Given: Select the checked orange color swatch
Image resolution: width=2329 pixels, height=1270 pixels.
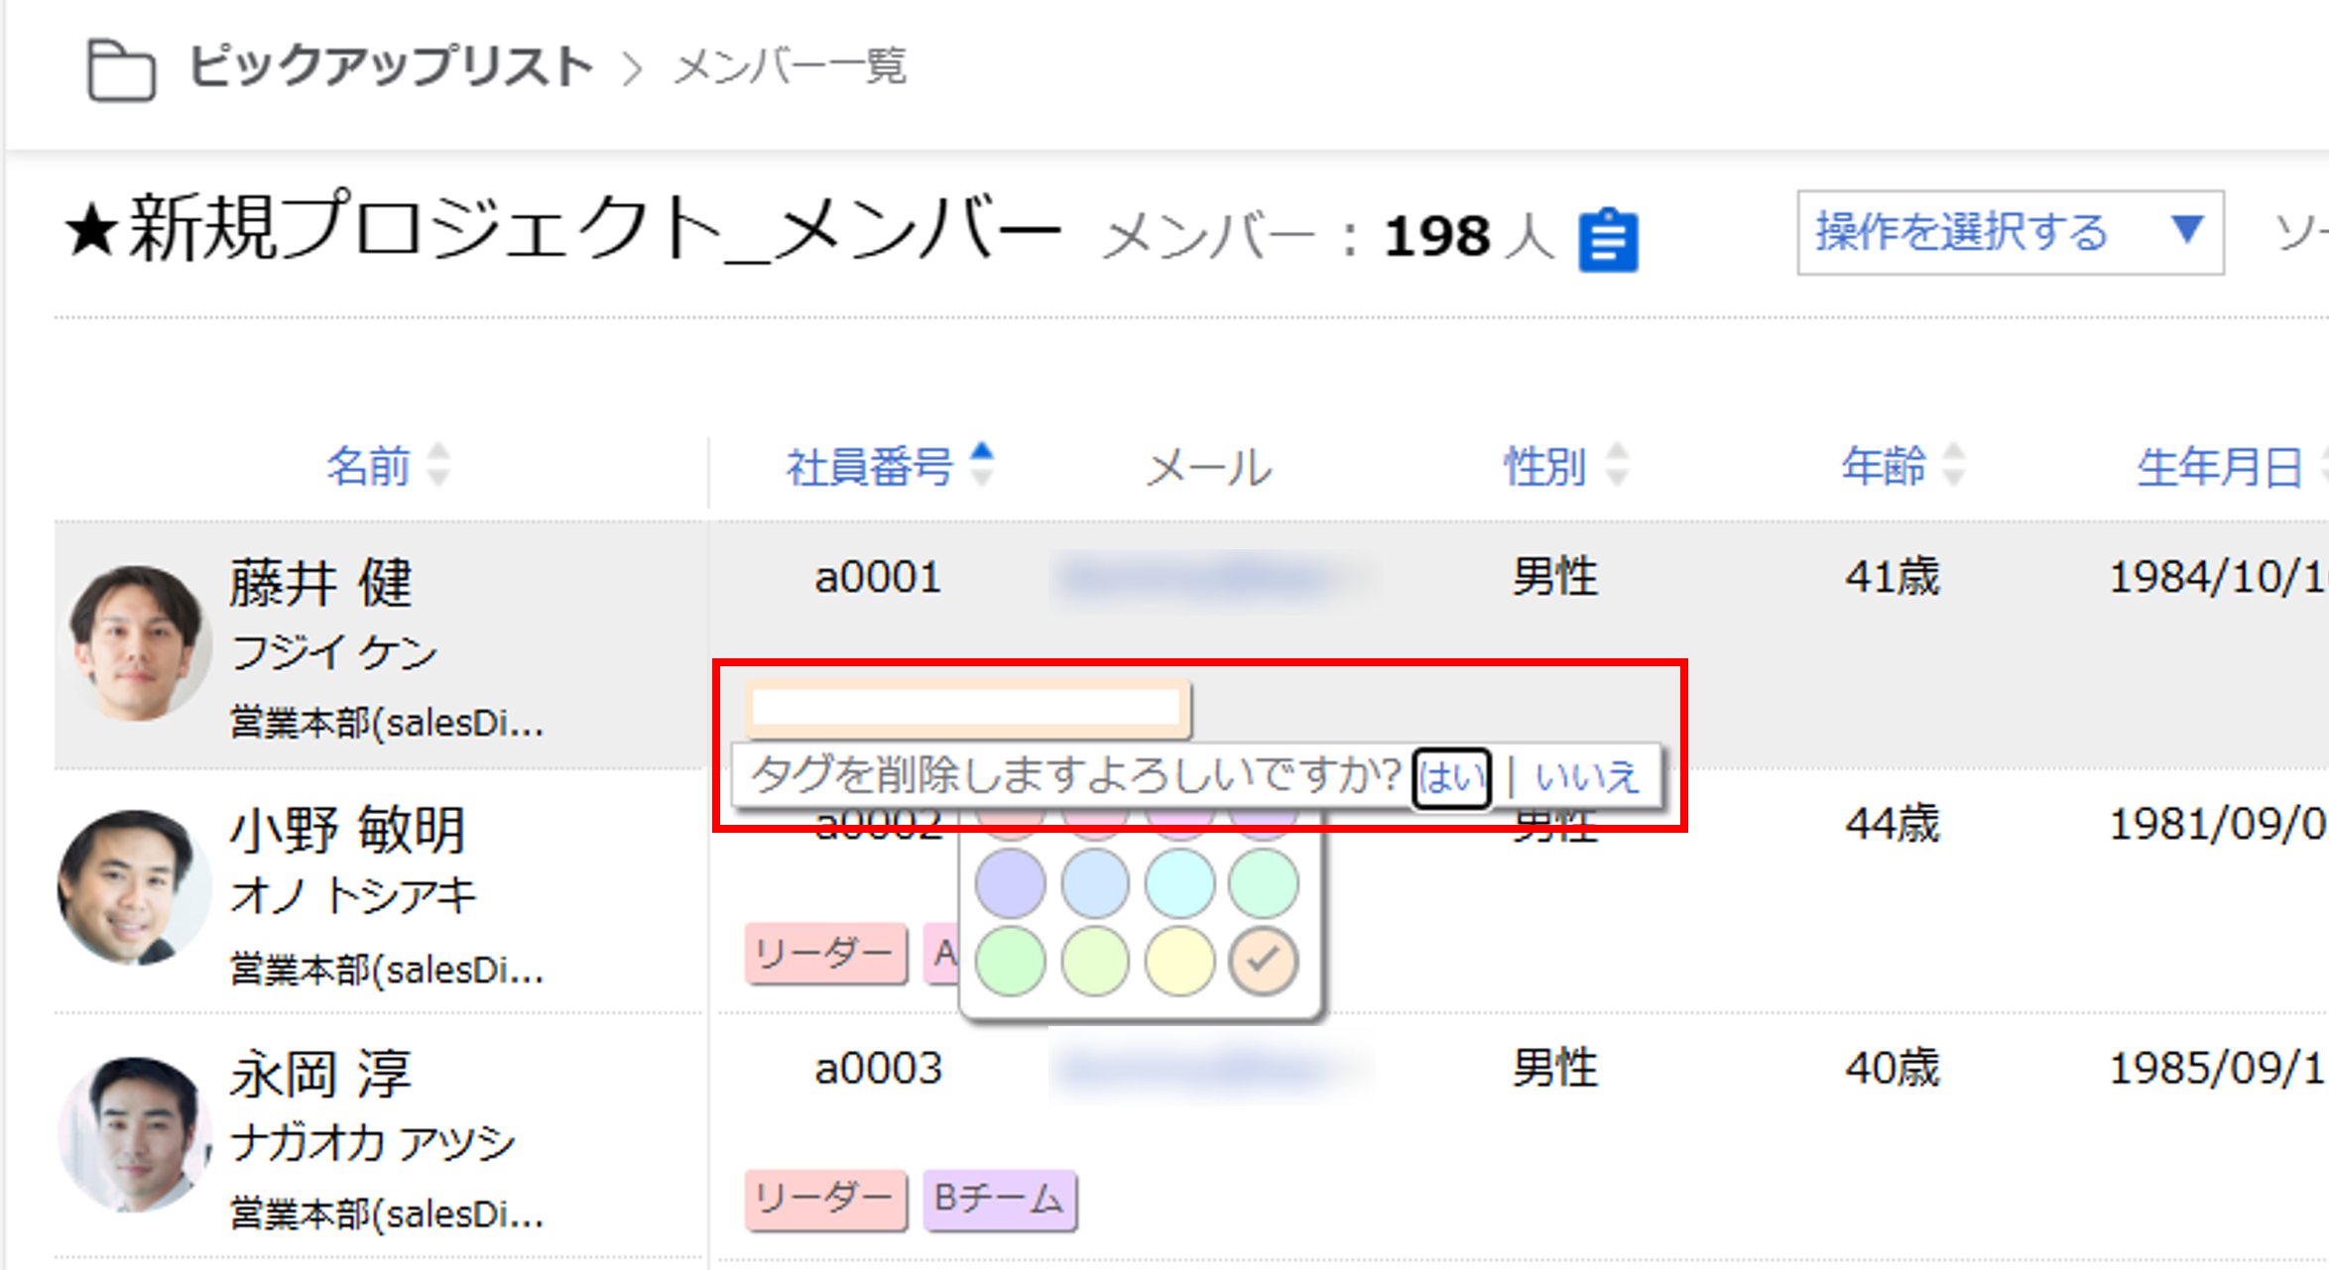Looking at the screenshot, I should click(x=1263, y=961).
